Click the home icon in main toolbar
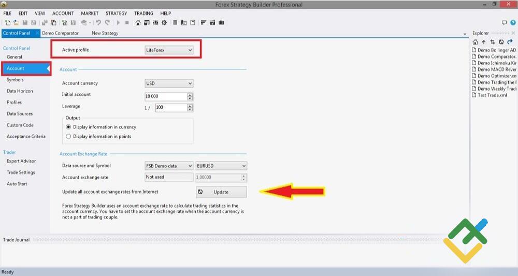This screenshot has width=518, height=276. (138, 23)
